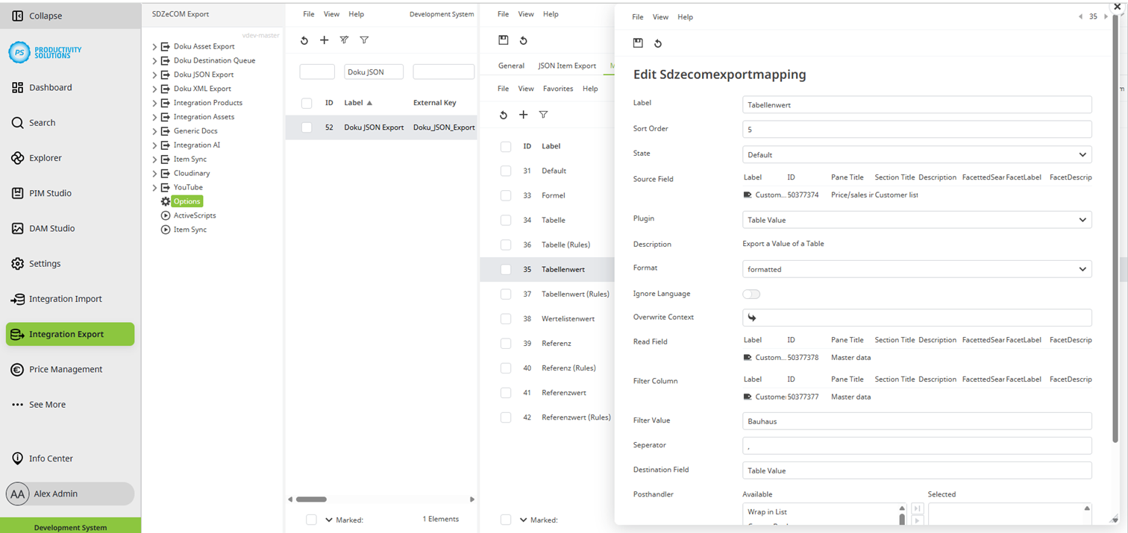Refresh the export list with the reload icon
Viewport: 1128px width, 533px height.
click(304, 40)
